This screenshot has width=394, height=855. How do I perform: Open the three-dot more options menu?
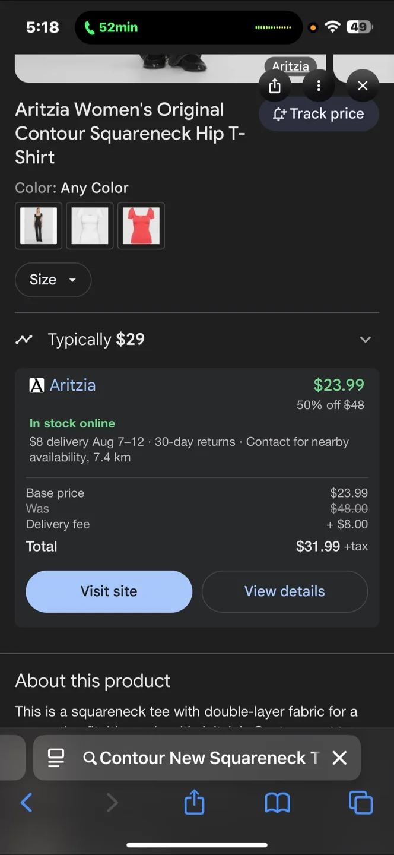[319, 86]
